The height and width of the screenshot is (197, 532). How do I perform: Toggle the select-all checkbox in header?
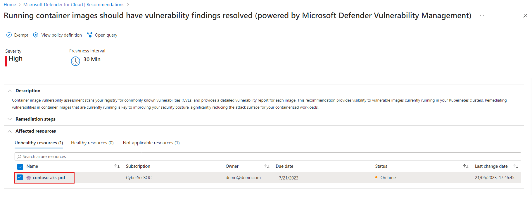pos(20,167)
